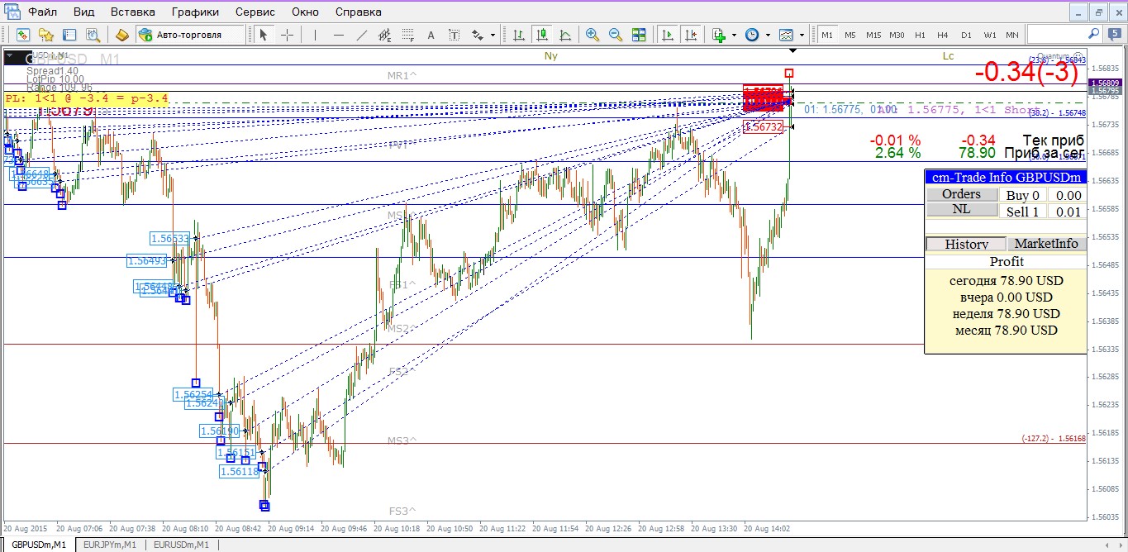Click the Periods clock icon
This screenshot has height=552, width=1128.
point(752,35)
